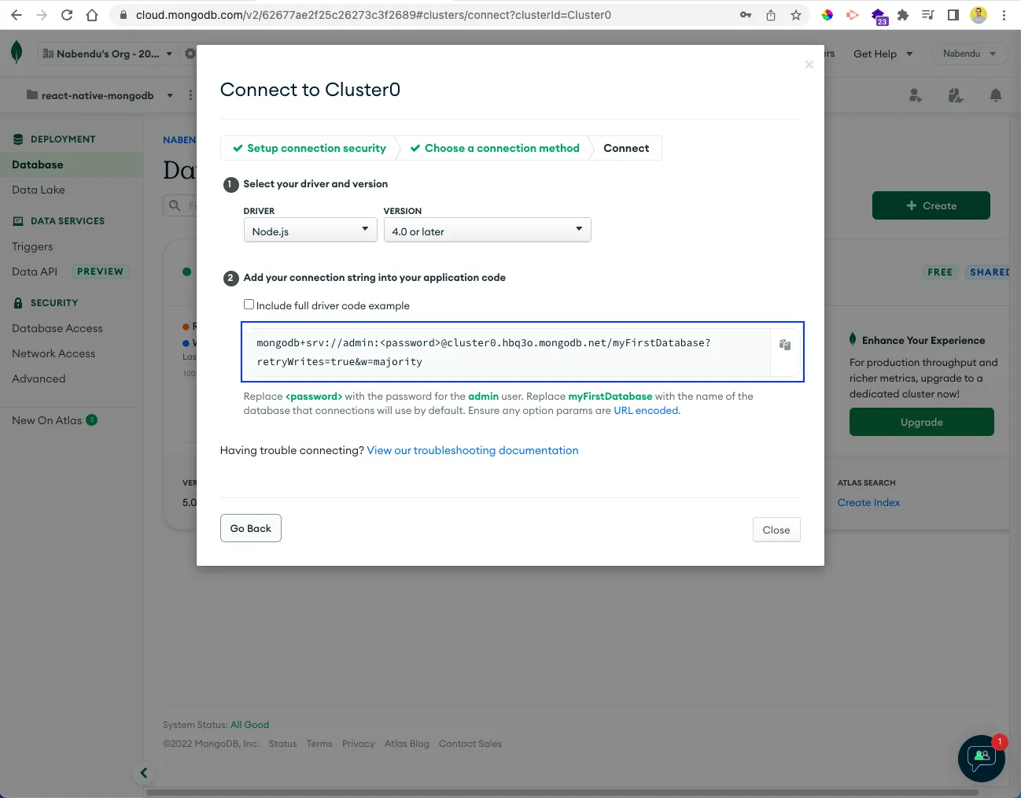This screenshot has height=798, width=1021.
Task: Go to browser home page
Action: point(92,15)
